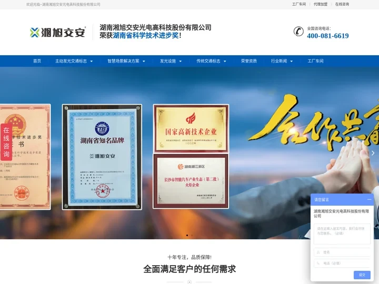Submit the message with 提交 button

(x=362, y=275)
